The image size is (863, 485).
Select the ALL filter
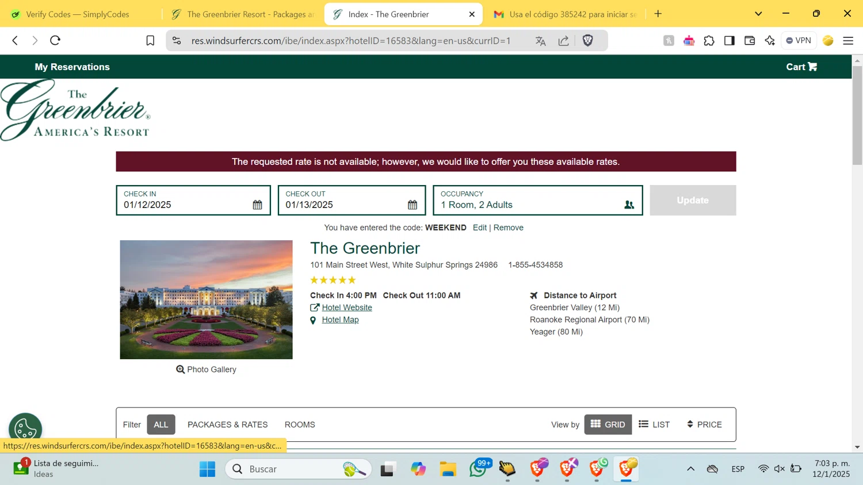[x=161, y=425]
